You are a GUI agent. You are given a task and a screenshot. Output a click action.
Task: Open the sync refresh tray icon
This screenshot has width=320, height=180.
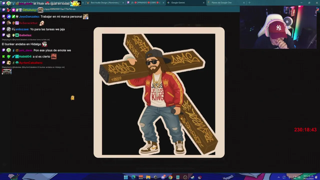click(284, 177)
